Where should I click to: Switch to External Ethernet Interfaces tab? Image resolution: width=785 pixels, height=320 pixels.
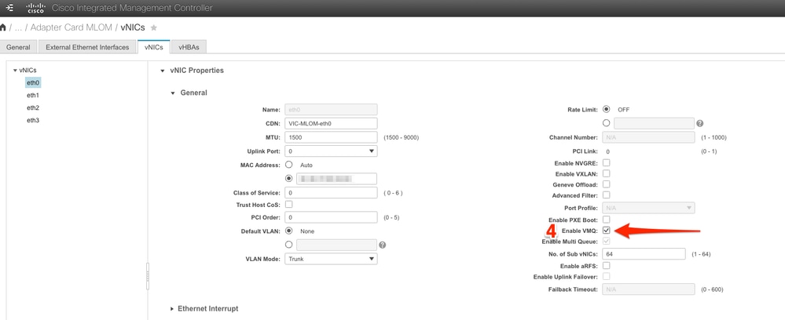[87, 47]
